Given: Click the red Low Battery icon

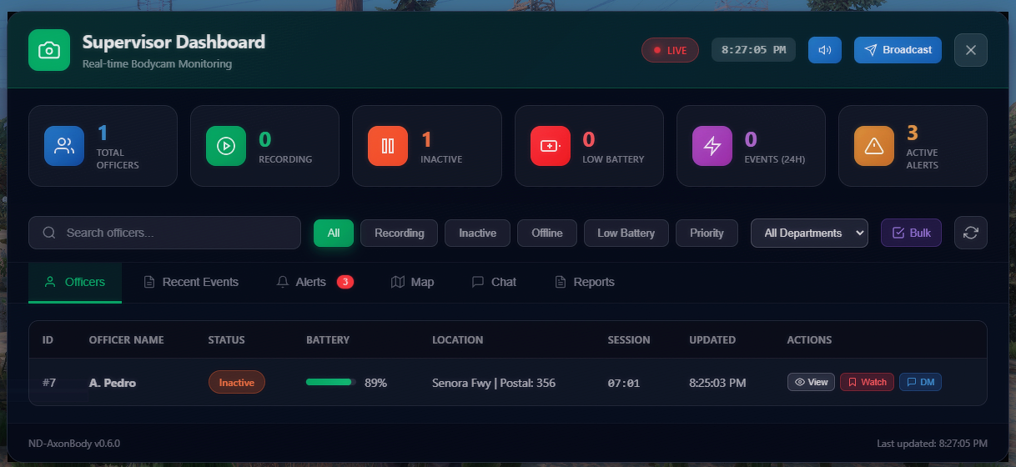Looking at the screenshot, I should (x=550, y=146).
